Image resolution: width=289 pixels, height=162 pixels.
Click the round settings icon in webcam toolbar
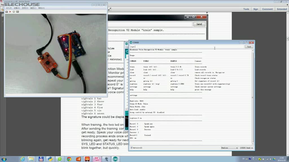[14, 12]
